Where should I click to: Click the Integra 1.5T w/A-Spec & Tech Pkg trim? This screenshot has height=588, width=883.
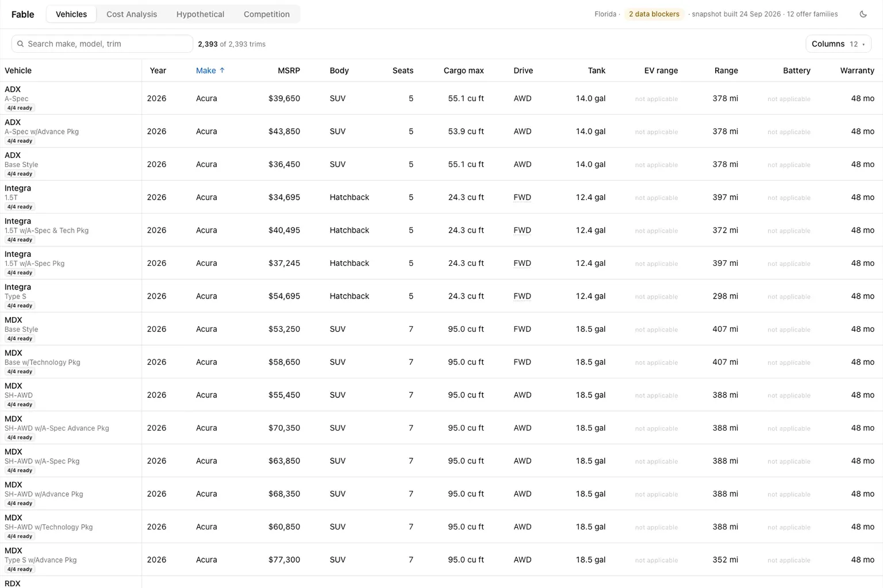tap(47, 230)
